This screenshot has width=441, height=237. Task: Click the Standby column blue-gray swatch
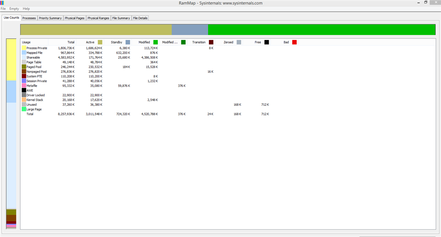pos(128,42)
